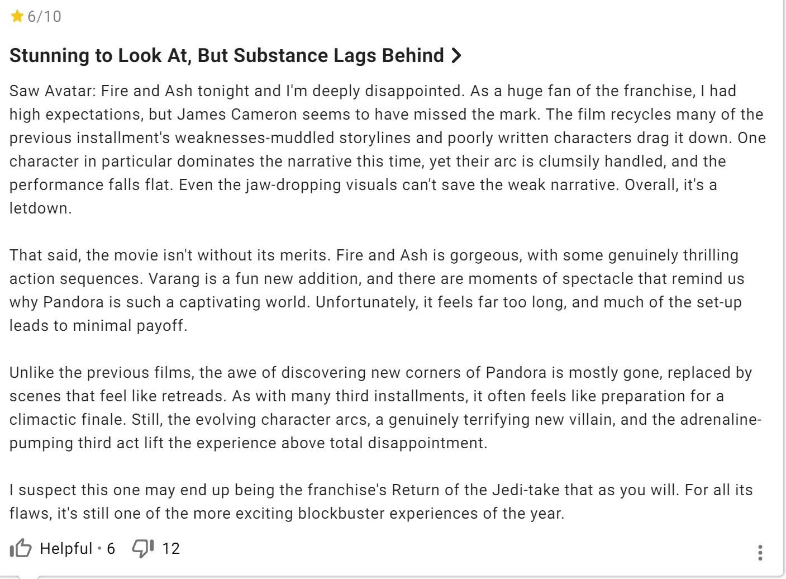Click the 6/10 rating score text

[45, 16]
